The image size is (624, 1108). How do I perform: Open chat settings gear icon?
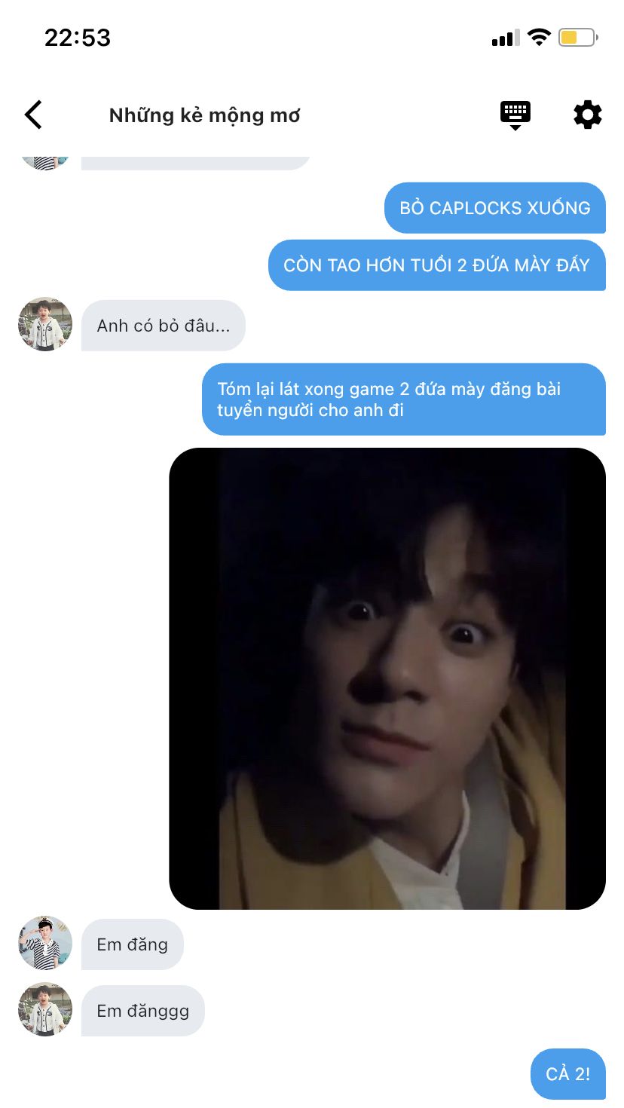588,115
